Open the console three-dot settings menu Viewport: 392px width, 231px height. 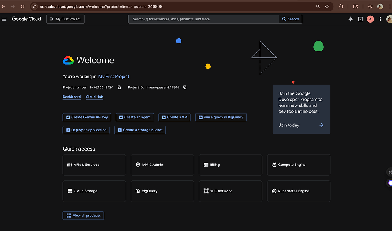[x=380, y=19]
